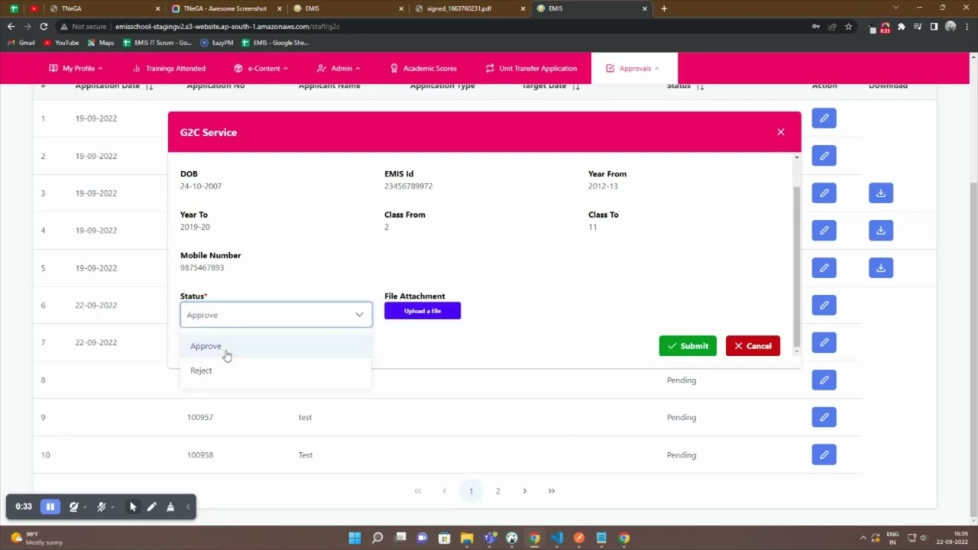Close the G2C Service dialog

(780, 132)
